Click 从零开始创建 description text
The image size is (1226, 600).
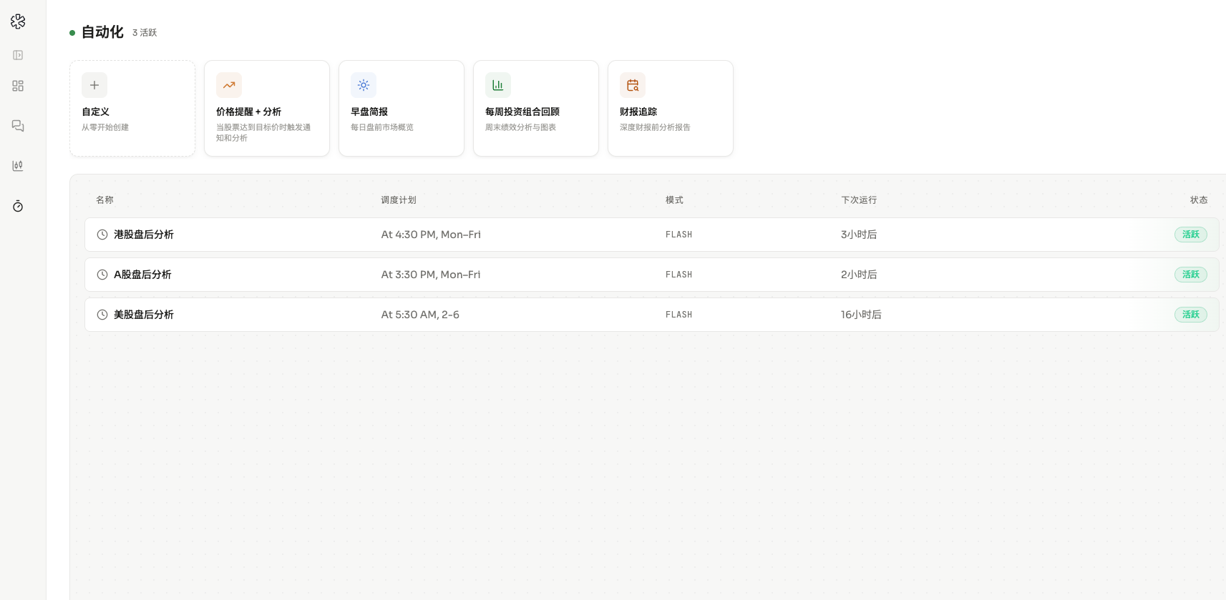click(x=105, y=127)
